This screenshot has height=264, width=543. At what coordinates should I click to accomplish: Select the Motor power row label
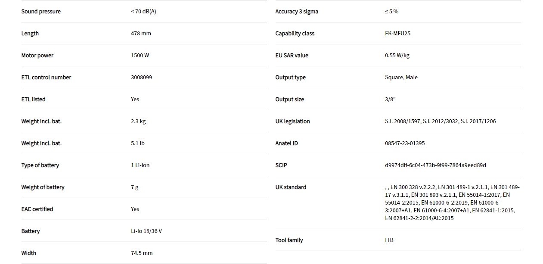click(x=37, y=56)
